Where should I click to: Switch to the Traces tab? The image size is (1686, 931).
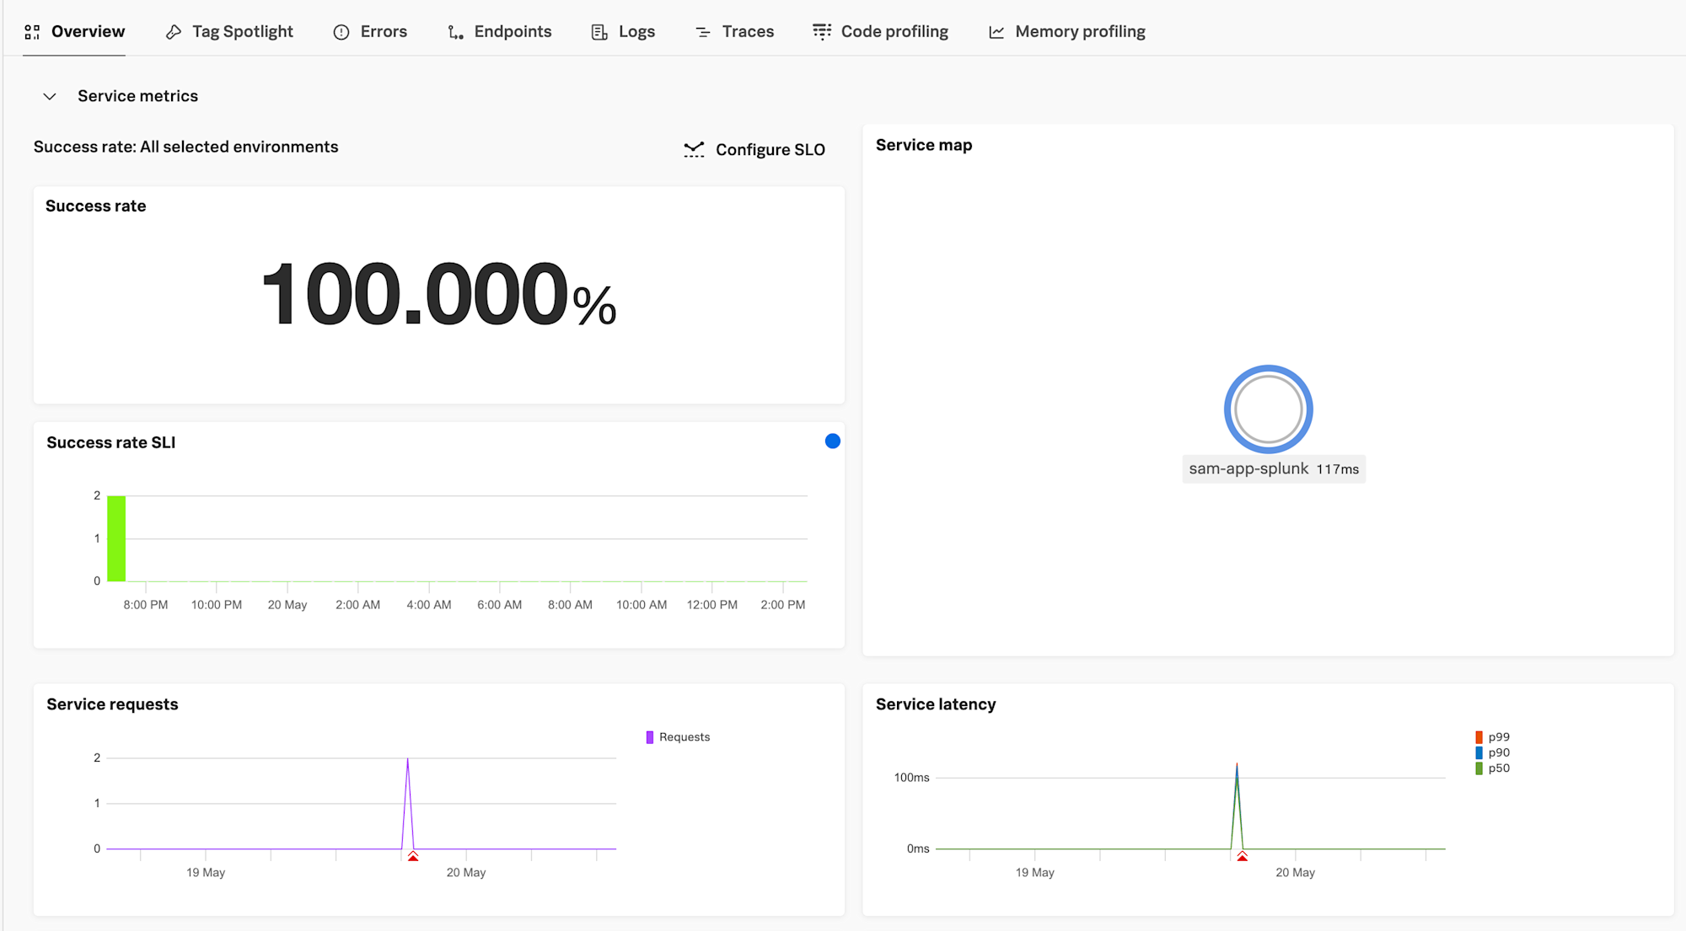tap(734, 31)
